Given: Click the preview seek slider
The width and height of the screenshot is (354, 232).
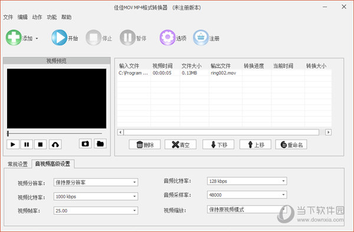Looking at the screenshot, I should [55, 133].
